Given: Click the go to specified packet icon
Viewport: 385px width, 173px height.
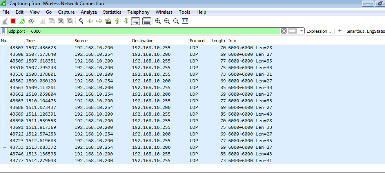Looking at the screenshot, I should click(108, 21).
